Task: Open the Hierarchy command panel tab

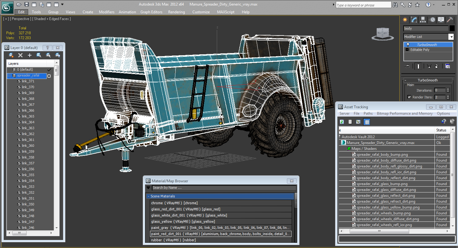Action: pyautogui.click(x=423, y=20)
